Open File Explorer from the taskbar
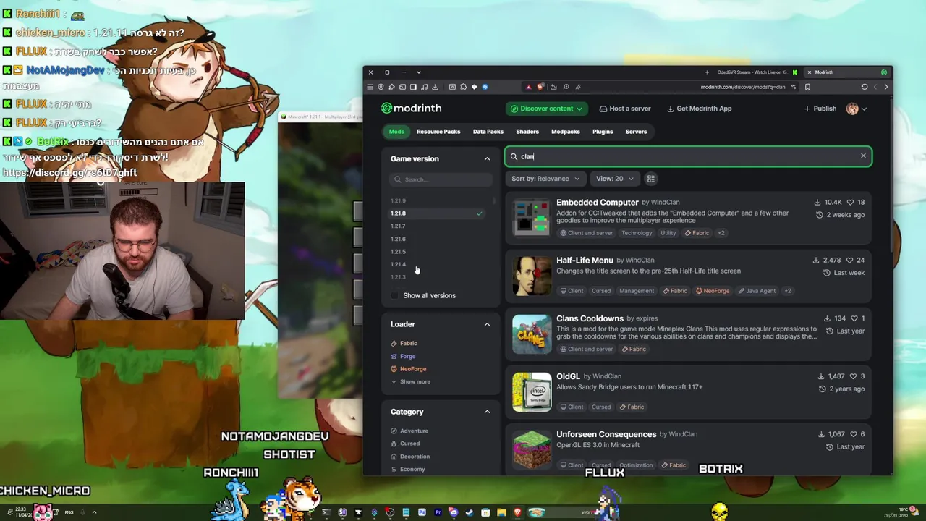The width and height of the screenshot is (926, 521). pos(501,512)
